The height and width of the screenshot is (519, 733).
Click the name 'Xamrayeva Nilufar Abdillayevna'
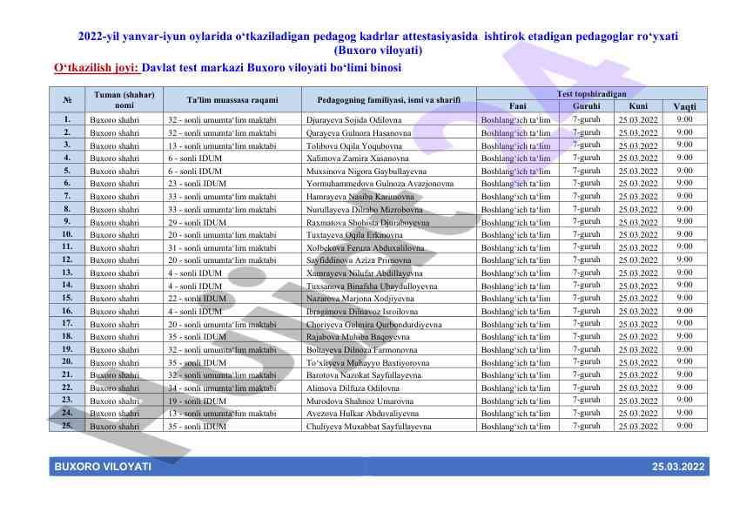[364, 273]
